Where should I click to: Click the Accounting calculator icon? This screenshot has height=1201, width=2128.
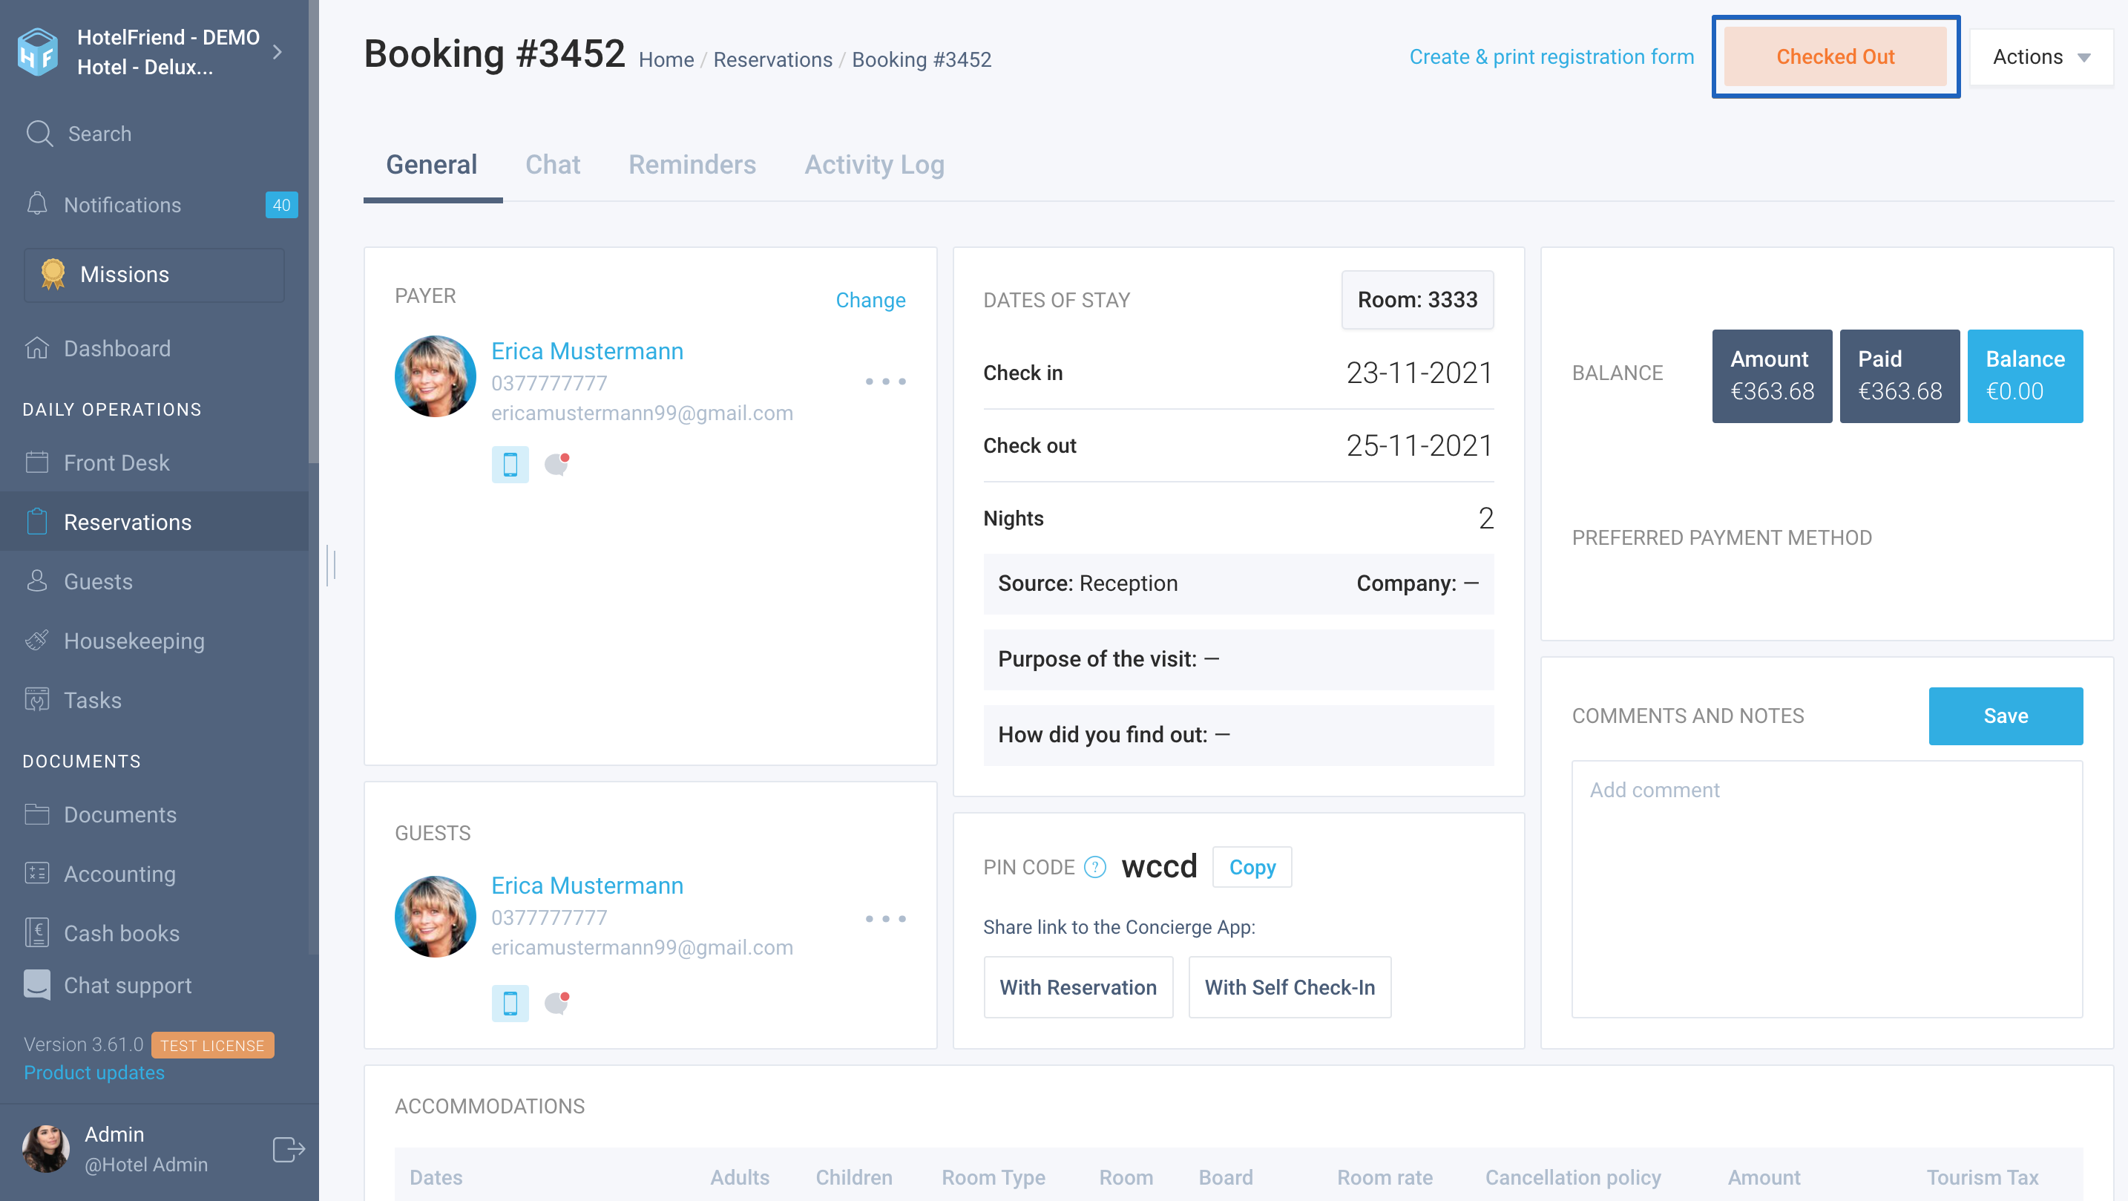click(x=37, y=874)
